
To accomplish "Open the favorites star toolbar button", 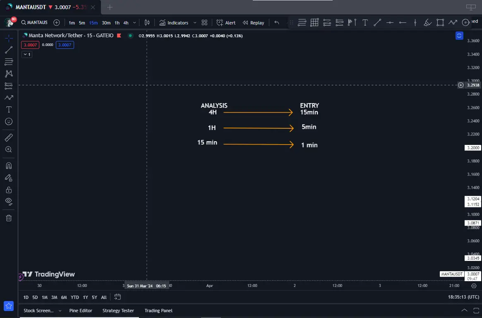I will pyautogui.click(x=9, y=306).
